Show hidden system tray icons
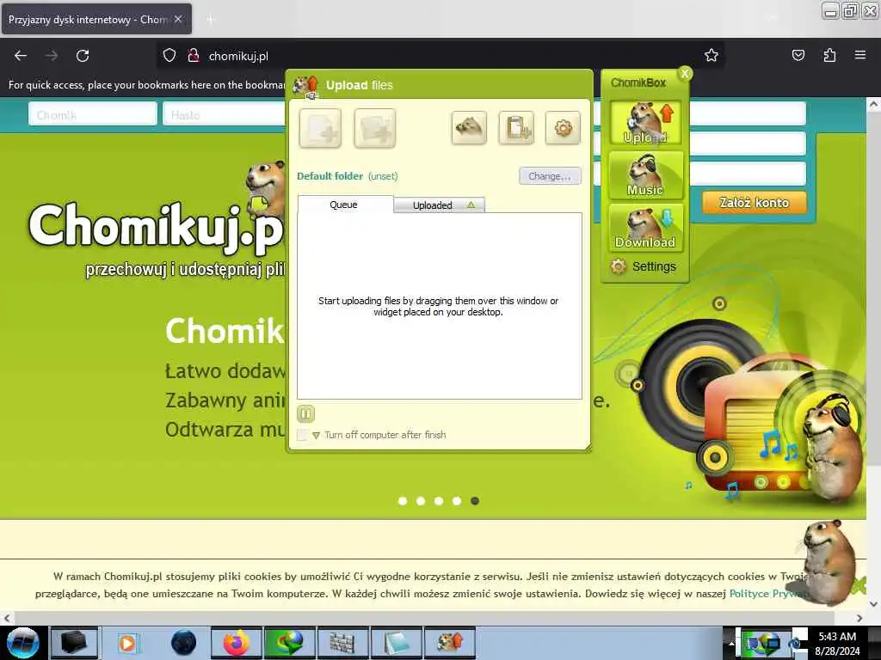 [x=731, y=644]
